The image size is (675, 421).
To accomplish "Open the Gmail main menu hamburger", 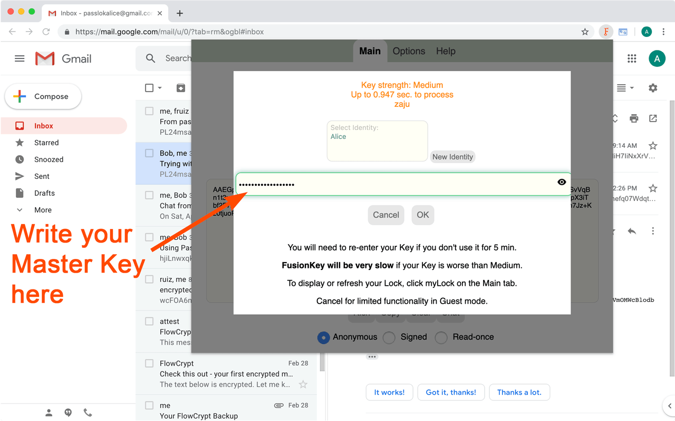I will pos(20,58).
